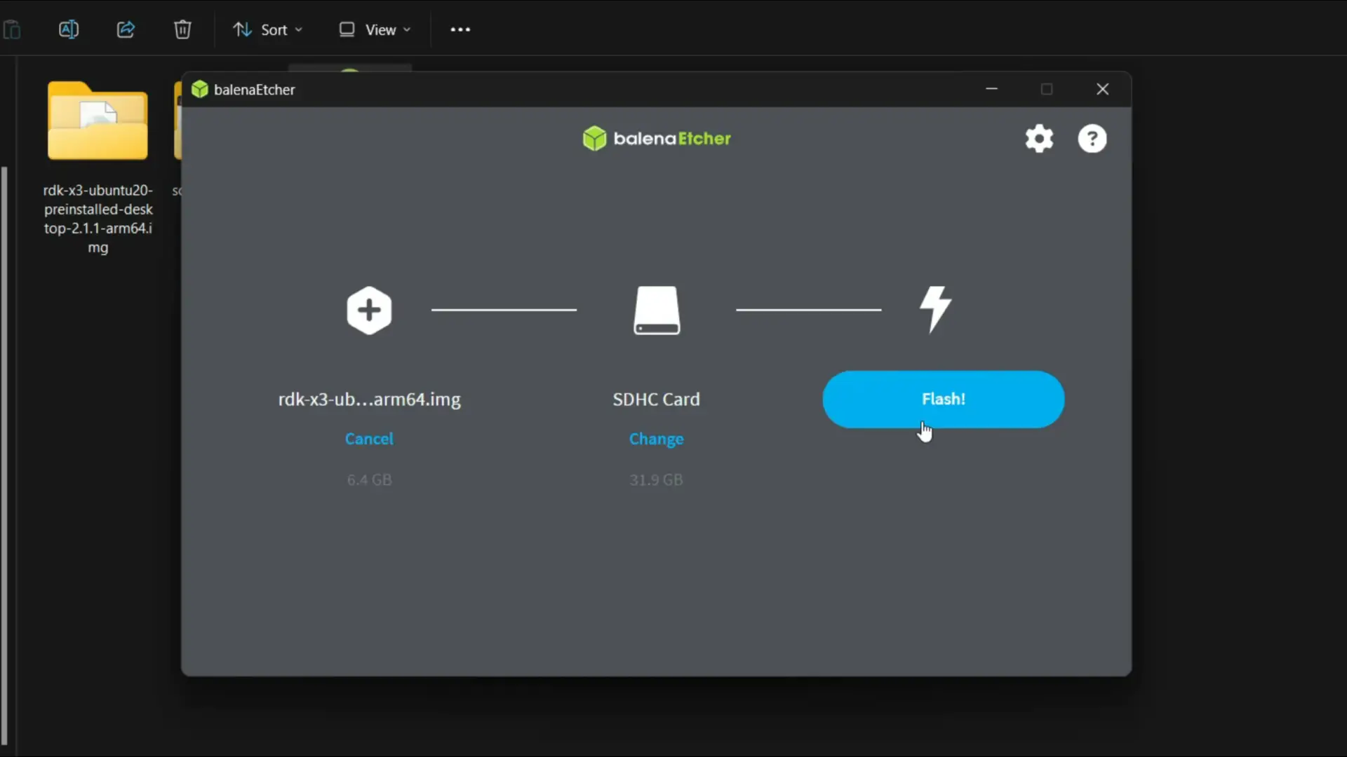Viewport: 1347px width, 757px height.
Task: Open the File Explorer more options menu
Action: [x=460, y=29]
